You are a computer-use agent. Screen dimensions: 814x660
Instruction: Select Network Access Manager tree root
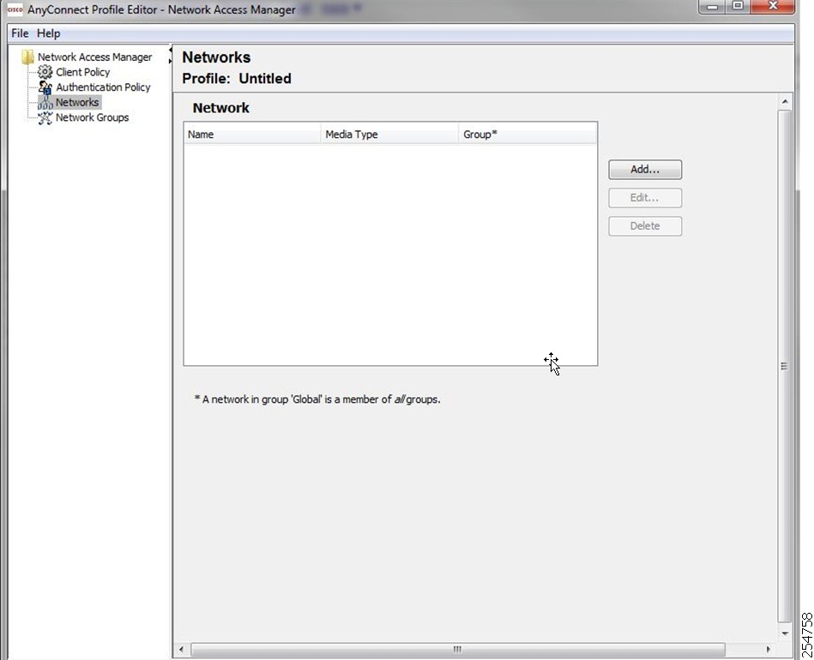pos(94,57)
